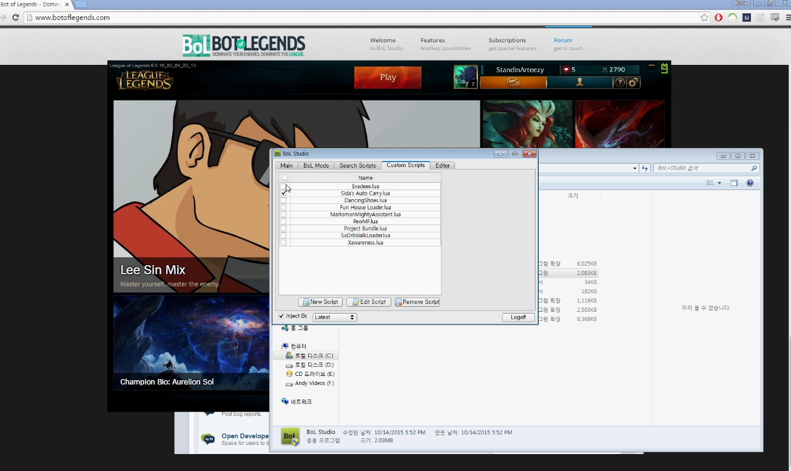Open the League client store chest icon
The image size is (791, 471).
513,82
